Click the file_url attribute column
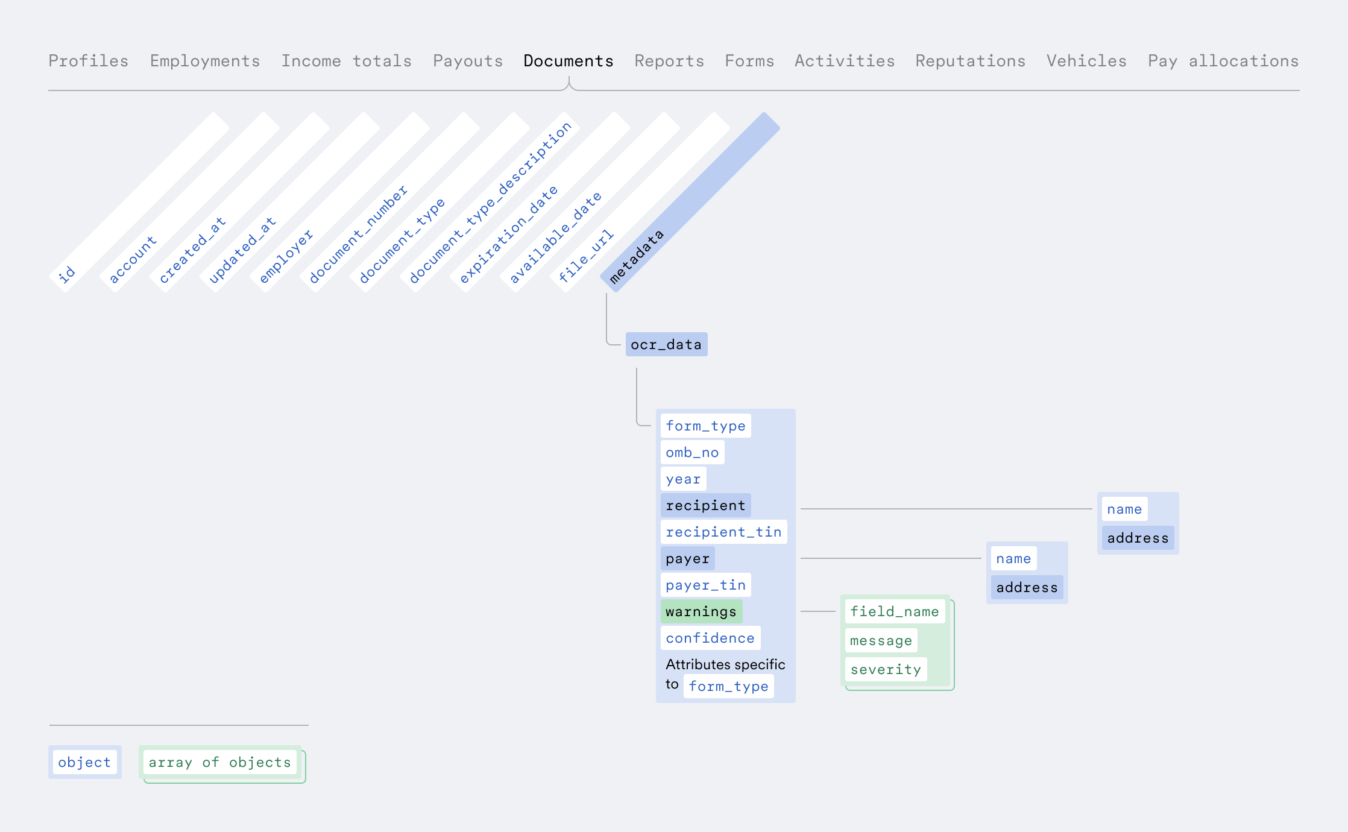This screenshot has height=832, width=1348. pos(586,256)
